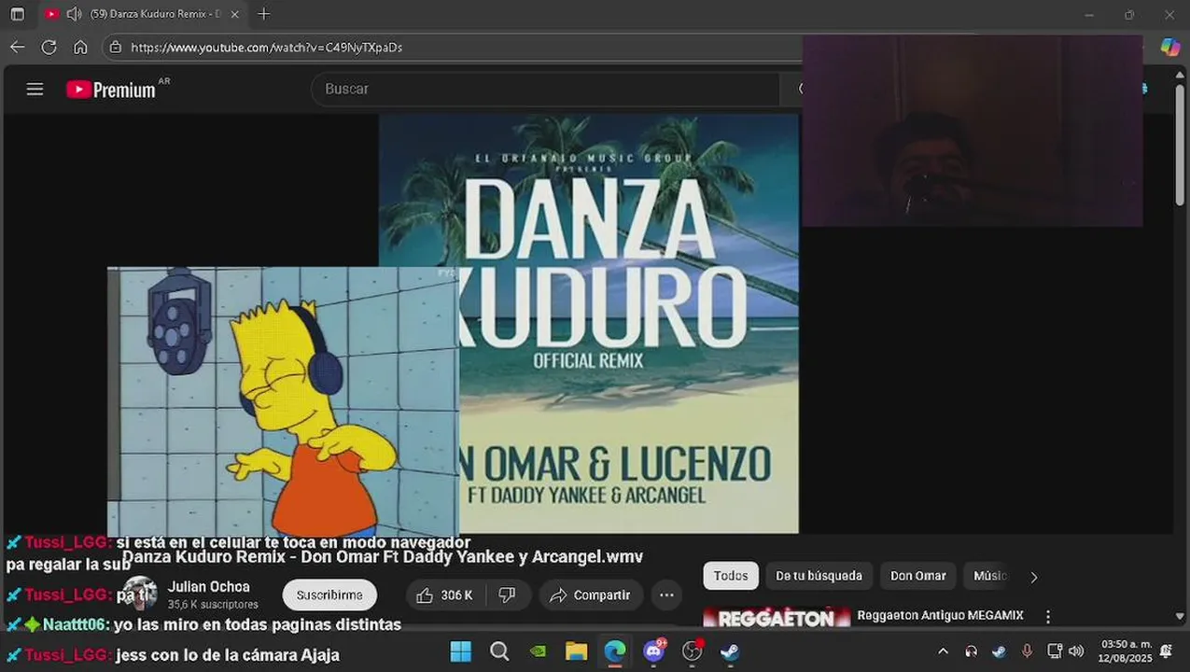Open Reggaeton Antiguo MEGAMIX video title
The width and height of the screenshot is (1190, 672).
(x=940, y=615)
